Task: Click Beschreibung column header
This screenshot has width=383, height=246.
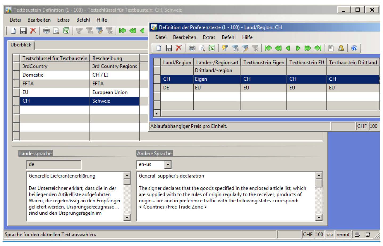Action: coord(115,58)
